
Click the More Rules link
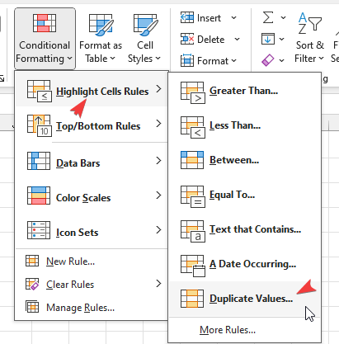click(x=228, y=330)
